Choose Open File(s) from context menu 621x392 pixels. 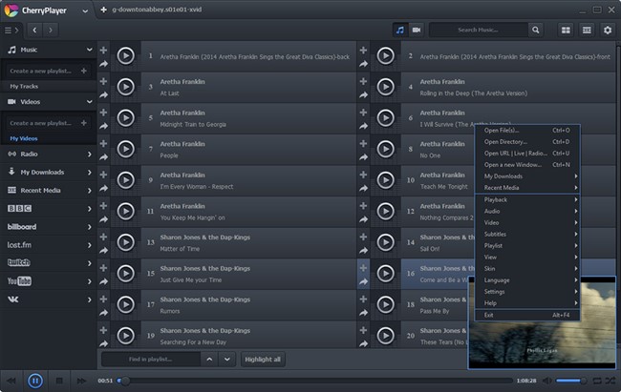click(x=527, y=131)
